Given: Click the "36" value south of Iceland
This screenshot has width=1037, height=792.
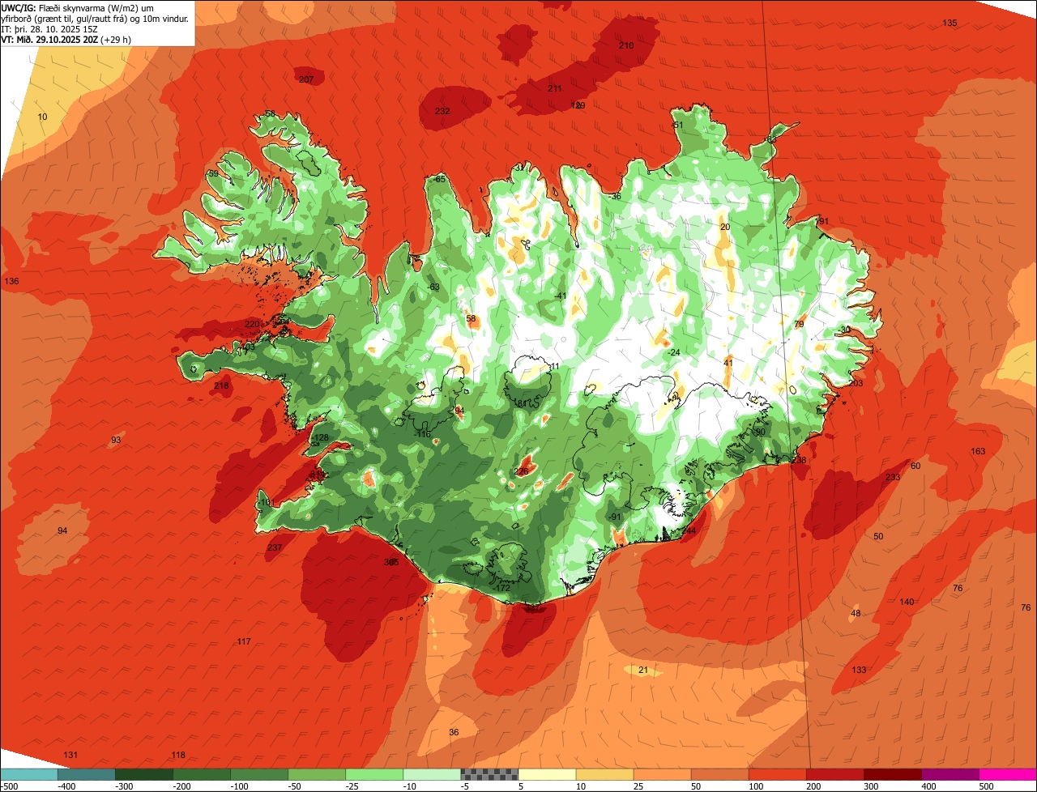Looking at the screenshot, I should 454,732.
